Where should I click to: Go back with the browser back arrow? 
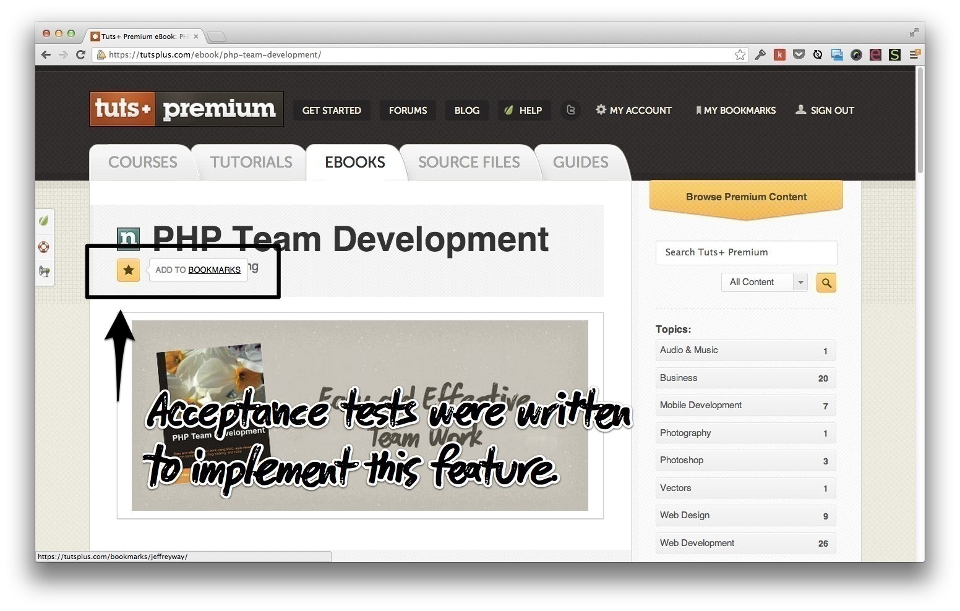point(46,54)
